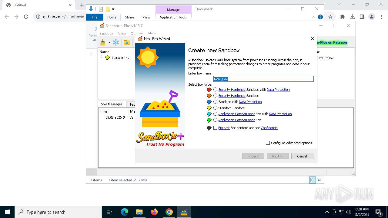Click the Back button in wizard
Screen dimensions: 388x218
(x=253, y=156)
